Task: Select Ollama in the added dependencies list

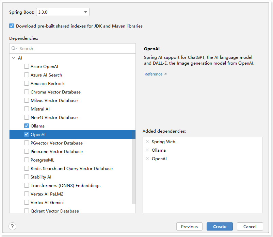Action: 159,150
